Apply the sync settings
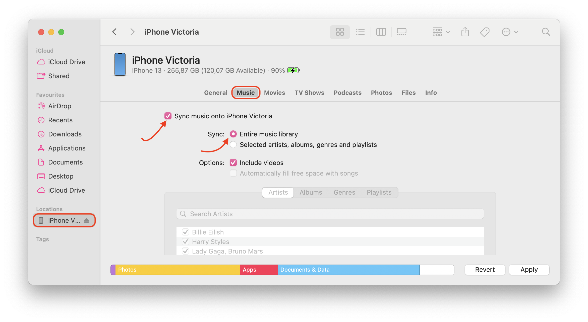Screen dimensions: 588x322 click(529, 270)
